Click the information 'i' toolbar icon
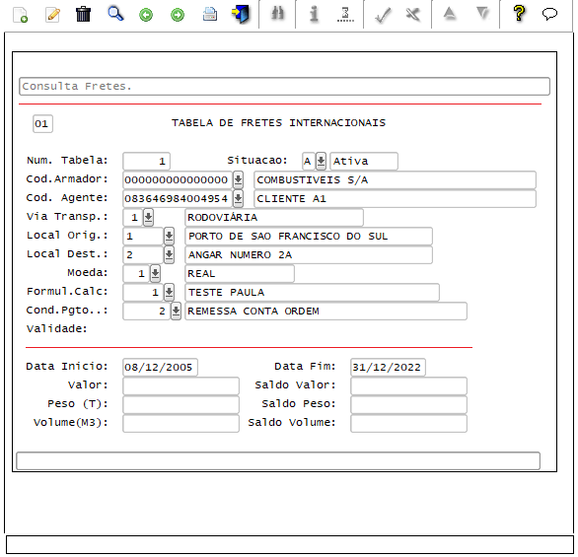The width and height of the screenshot is (578, 557). click(314, 14)
